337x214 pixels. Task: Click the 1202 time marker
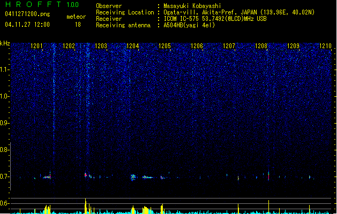pos(69,46)
